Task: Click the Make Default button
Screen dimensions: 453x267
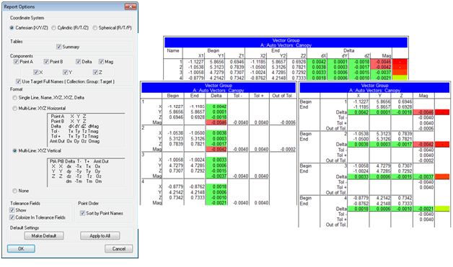Action: 44,236
